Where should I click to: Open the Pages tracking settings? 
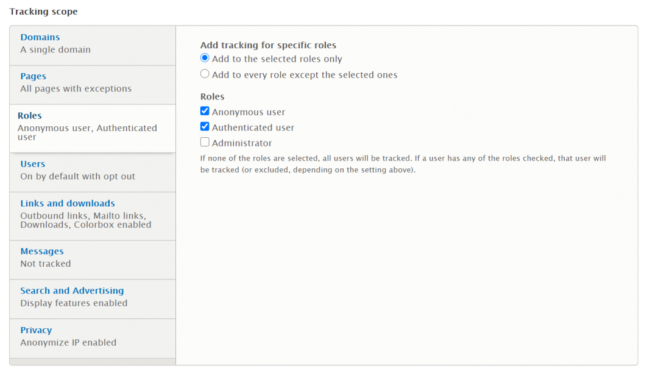coord(33,76)
